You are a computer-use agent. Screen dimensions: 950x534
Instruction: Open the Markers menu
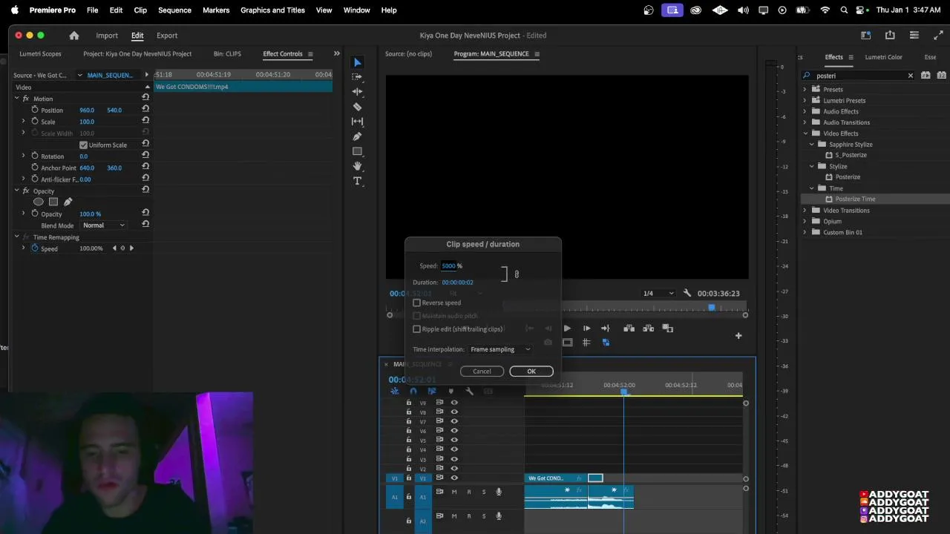(216, 10)
